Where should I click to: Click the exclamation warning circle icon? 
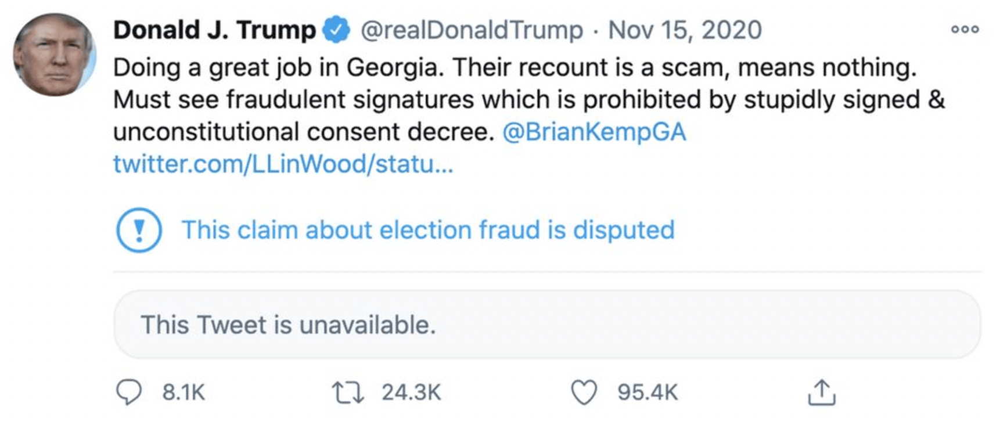(x=139, y=230)
